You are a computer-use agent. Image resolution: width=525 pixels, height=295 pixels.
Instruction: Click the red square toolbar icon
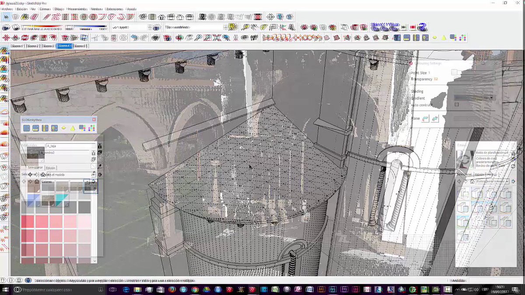click(x=413, y=27)
